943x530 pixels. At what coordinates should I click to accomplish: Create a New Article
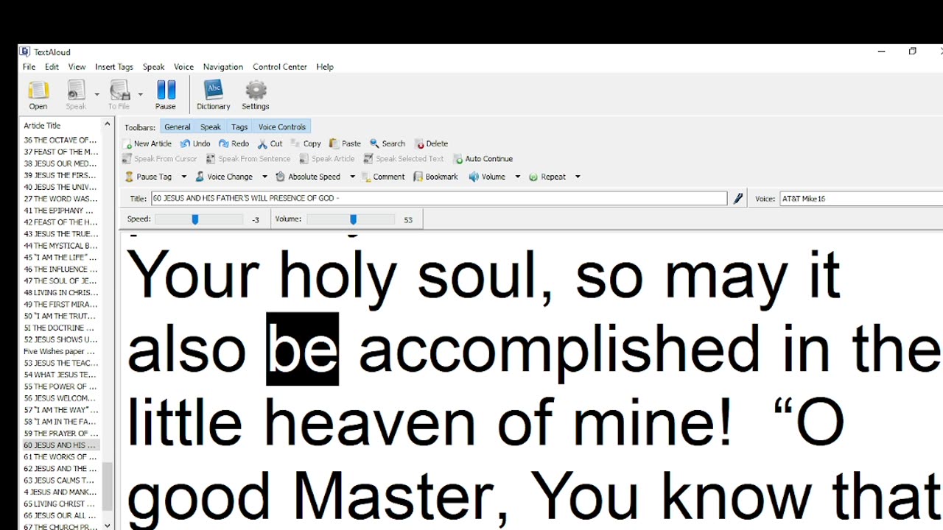click(147, 144)
